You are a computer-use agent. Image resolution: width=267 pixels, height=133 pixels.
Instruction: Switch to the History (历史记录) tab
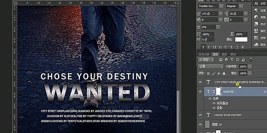click(204, 54)
